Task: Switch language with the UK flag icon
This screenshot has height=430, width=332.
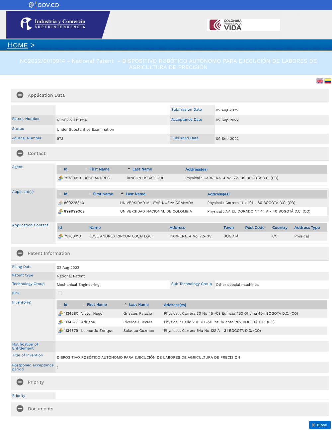Action: click(320, 81)
